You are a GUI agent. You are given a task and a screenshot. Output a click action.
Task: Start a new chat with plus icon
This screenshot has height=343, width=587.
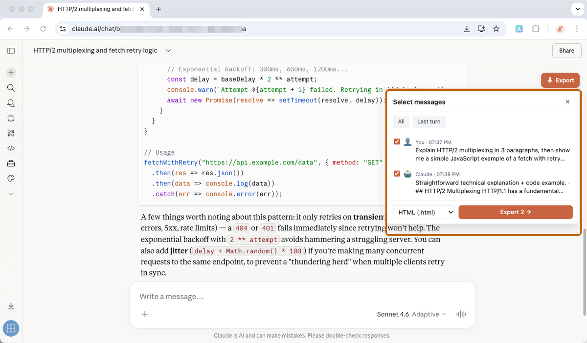11,73
